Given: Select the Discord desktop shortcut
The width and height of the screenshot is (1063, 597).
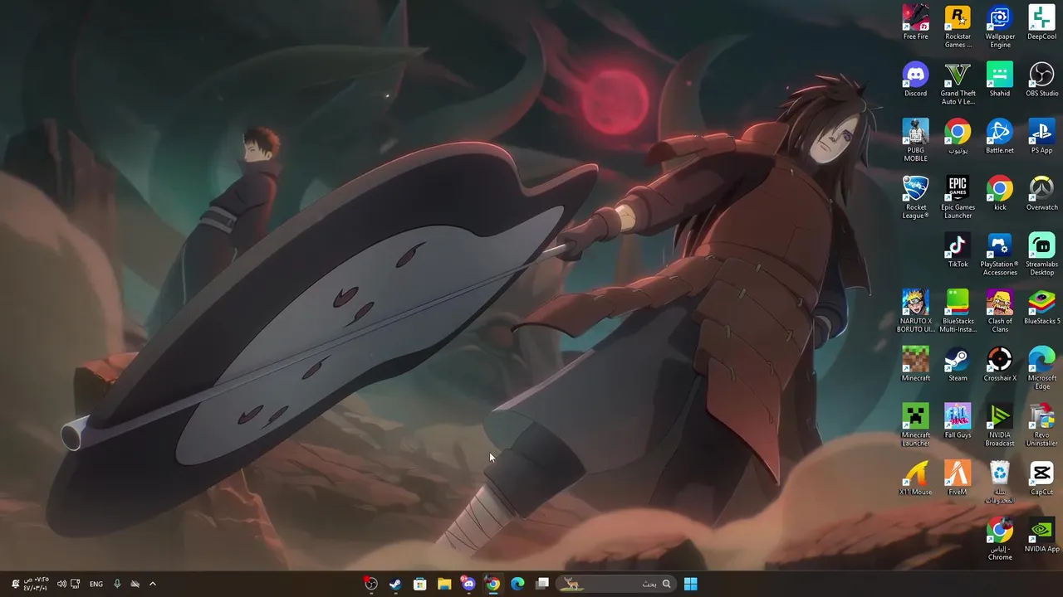Looking at the screenshot, I should click(x=915, y=80).
